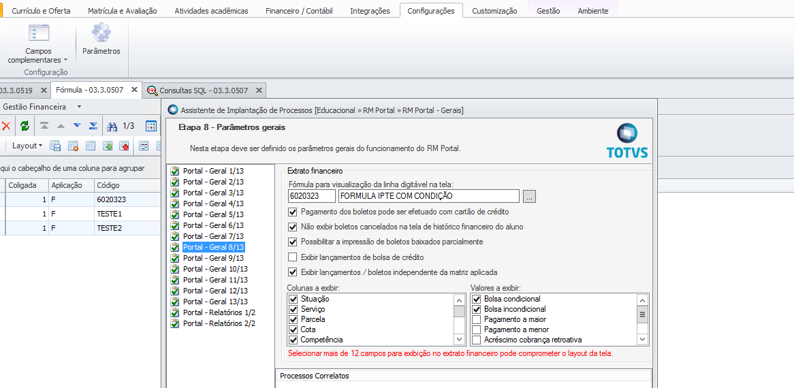This screenshot has width=794, height=388.
Task: Expand Campos complementares dropdown arrow
Action: click(x=66, y=60)
